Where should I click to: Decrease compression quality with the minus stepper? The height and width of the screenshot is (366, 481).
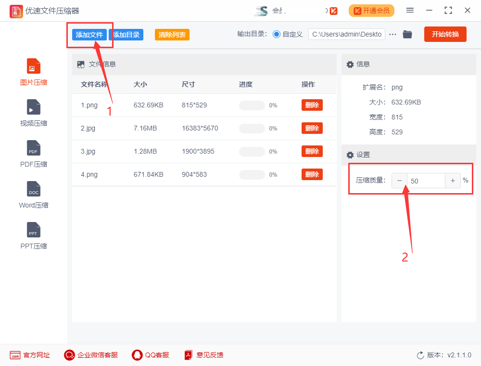point(399,180)
